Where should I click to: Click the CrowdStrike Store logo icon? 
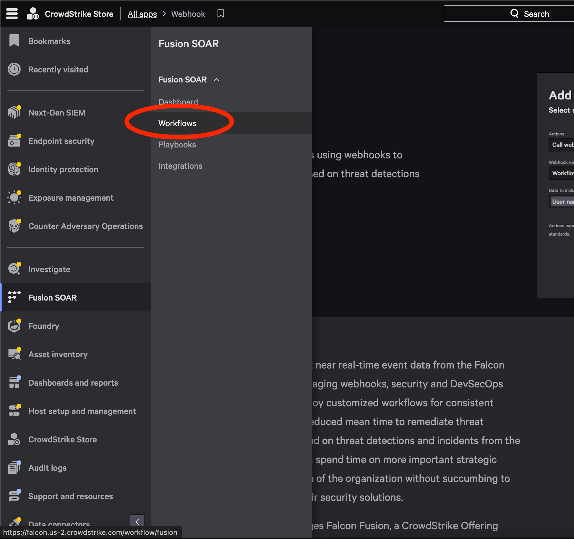pos(33,13)
